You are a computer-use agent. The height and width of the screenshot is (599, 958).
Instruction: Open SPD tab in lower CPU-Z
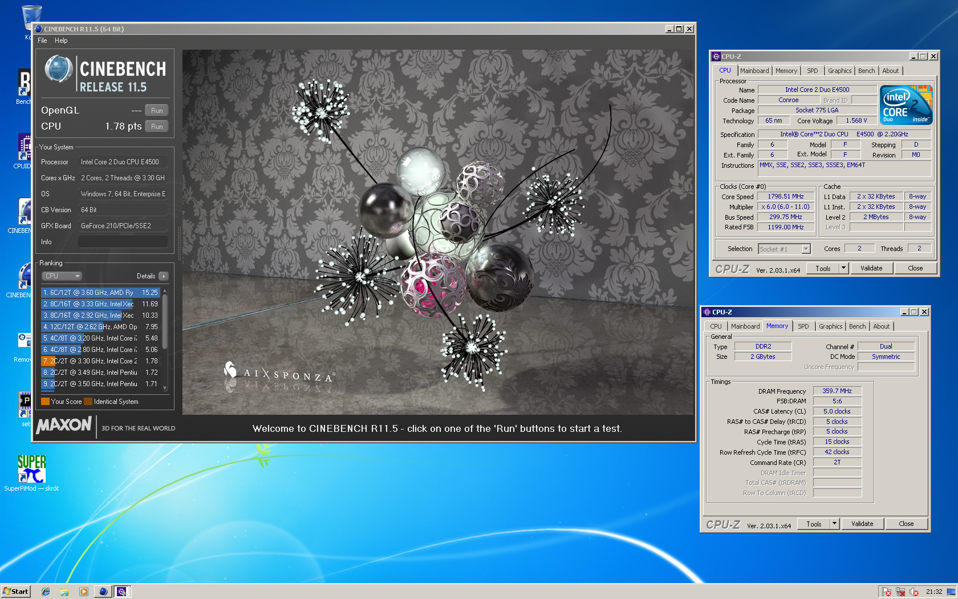coord(803,326)
